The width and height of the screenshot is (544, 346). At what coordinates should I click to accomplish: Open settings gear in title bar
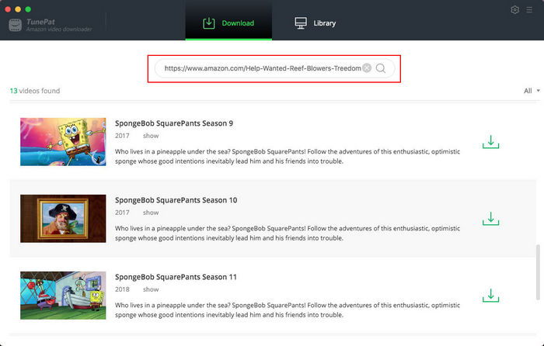pyautogui.click(x=515, y=10)
